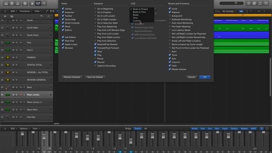272x153 pixels.
Task: Open the mixer Options menu
Action: click(x=25, y=128)
